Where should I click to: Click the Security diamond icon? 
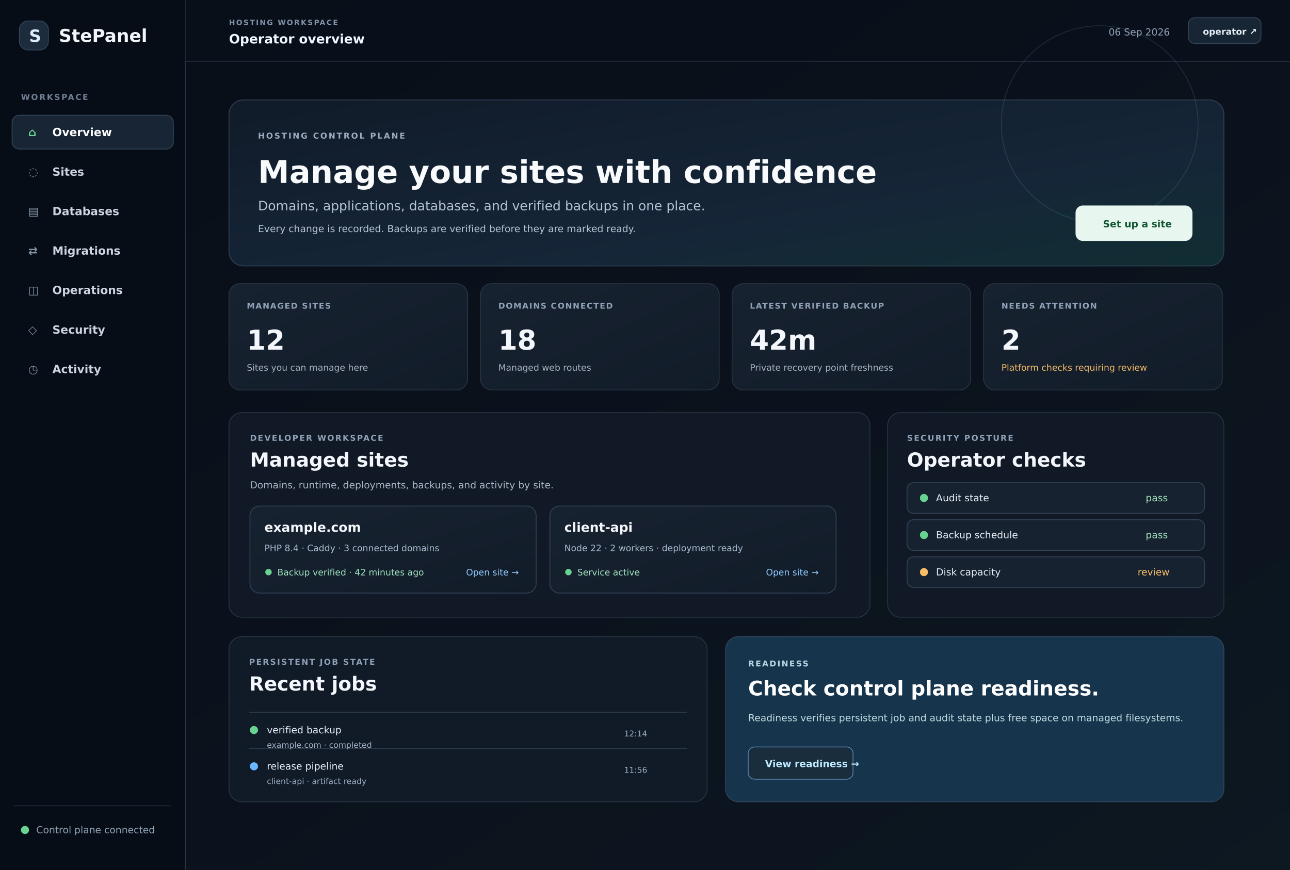pos(33,330)
